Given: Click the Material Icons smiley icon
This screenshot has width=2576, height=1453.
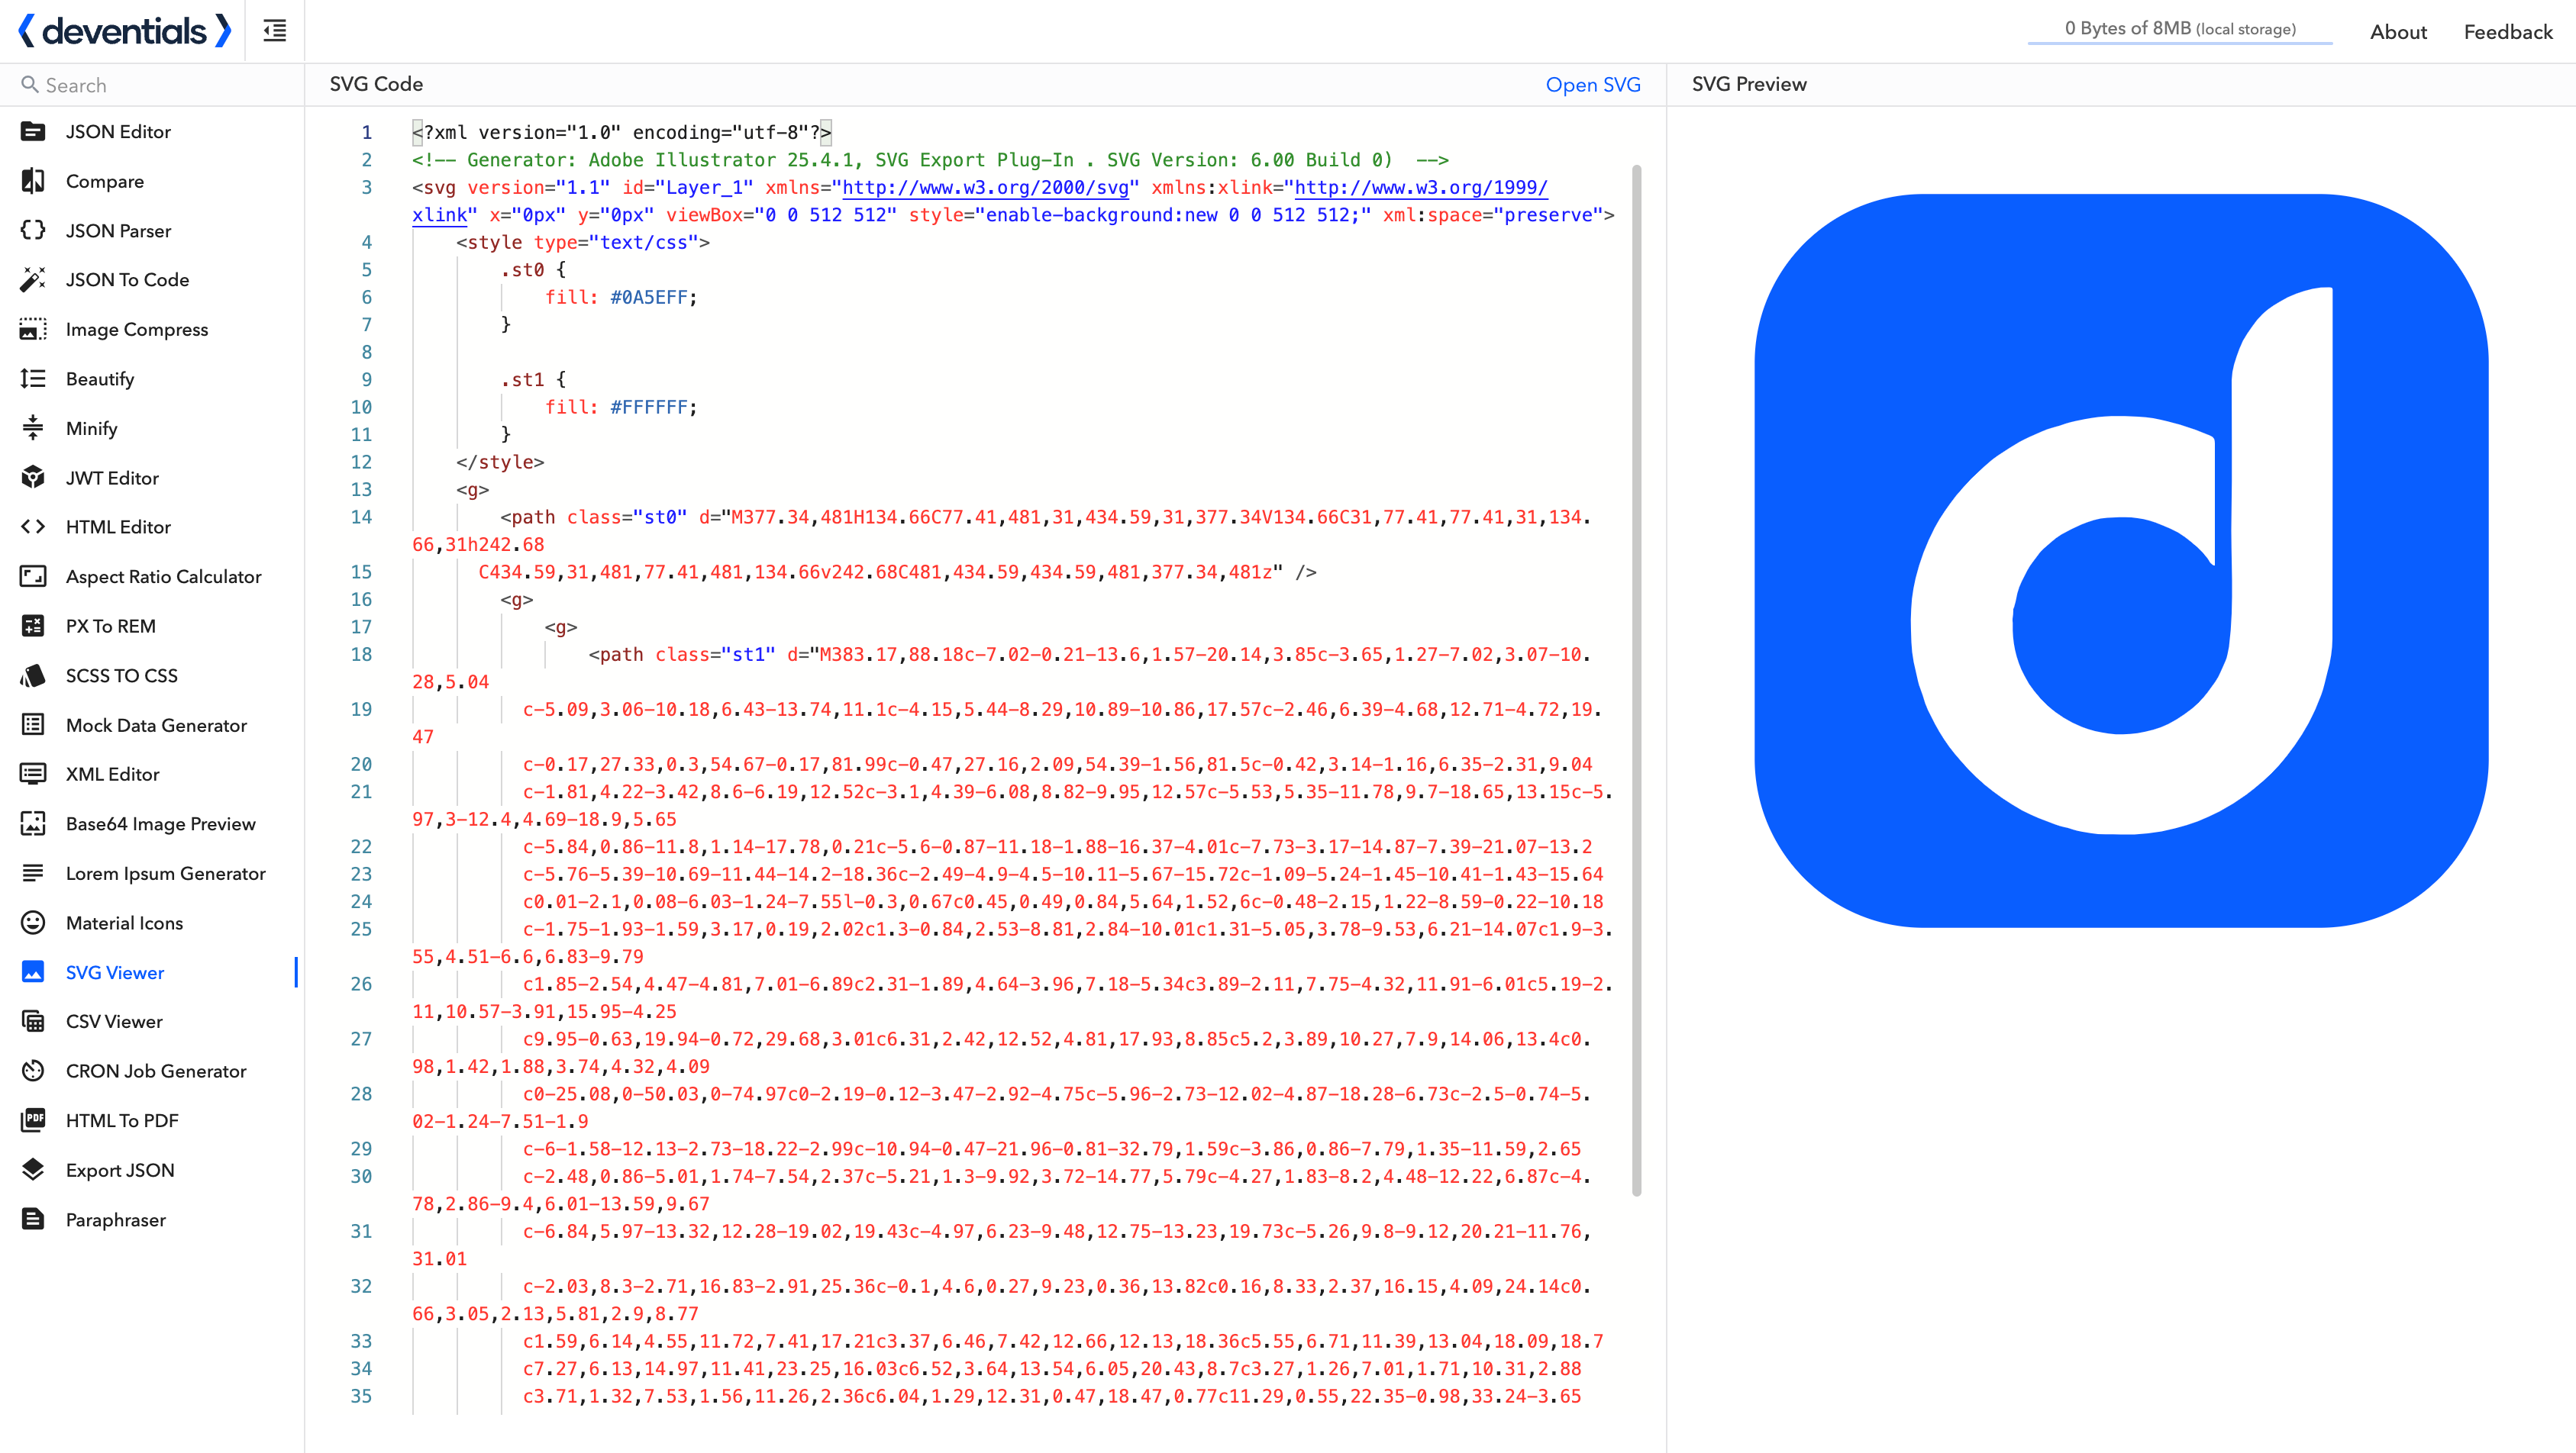Looking at the screenshot, I should coord(33,923).
